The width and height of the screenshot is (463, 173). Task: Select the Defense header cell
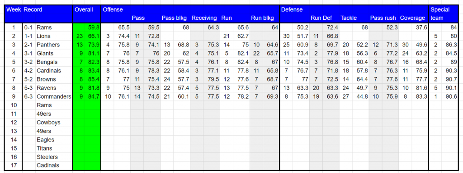click(x=292, y=10)
